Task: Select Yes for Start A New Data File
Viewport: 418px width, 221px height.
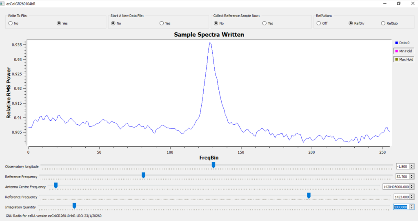Action: pos(162,23)
